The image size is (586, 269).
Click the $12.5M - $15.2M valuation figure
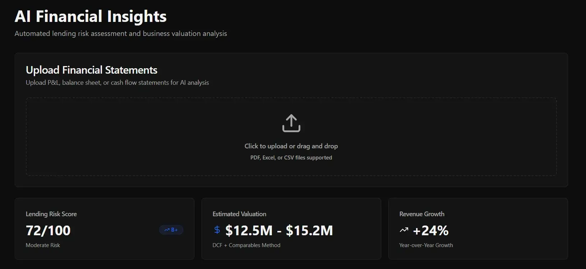tap(279, 231)
